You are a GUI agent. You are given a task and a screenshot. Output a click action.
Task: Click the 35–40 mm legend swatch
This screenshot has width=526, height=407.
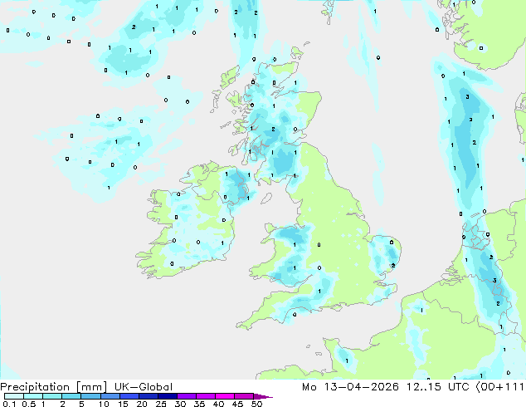(205, 396)
